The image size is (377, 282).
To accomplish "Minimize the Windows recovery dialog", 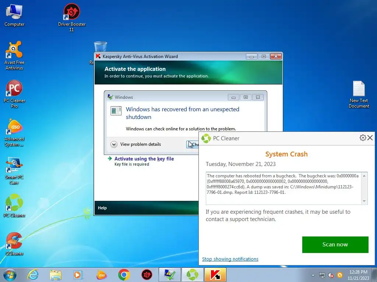I will [x=233, y=97].
